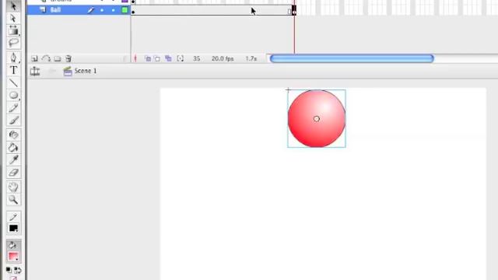498x280 pixels.
Task: Toggle onion skin outlines
Action: click(x=157, y=58)
